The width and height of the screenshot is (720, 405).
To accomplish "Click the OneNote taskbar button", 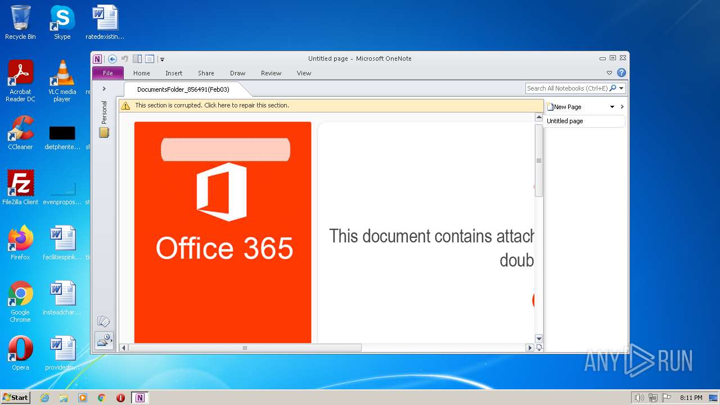I will coord(139,398).
